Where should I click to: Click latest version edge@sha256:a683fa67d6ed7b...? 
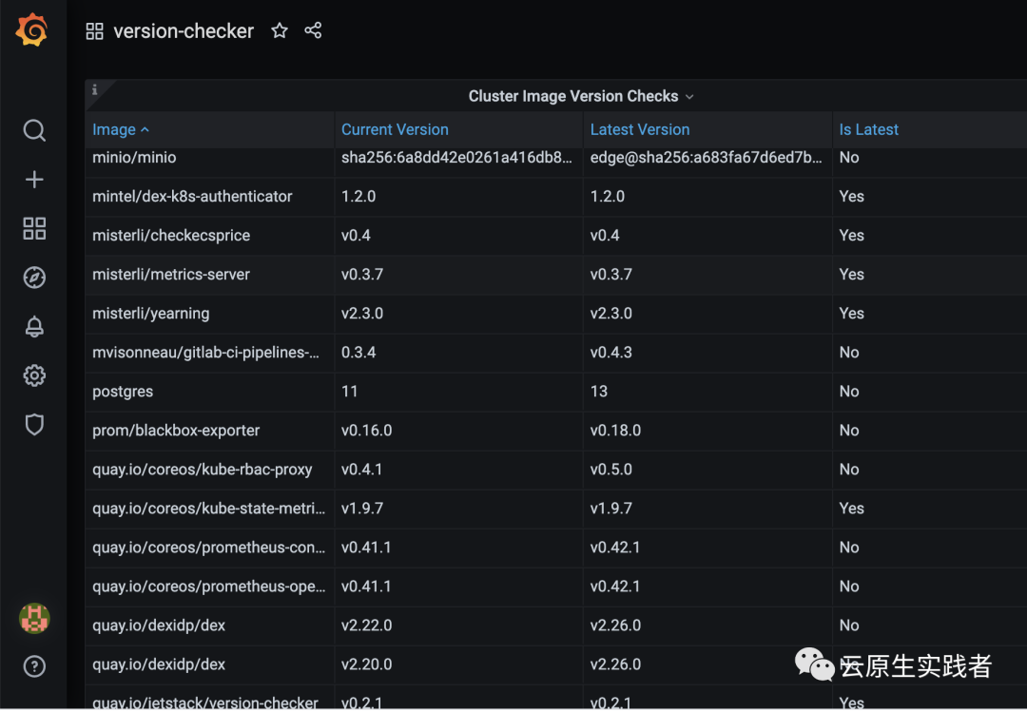(x=706, y=157)
